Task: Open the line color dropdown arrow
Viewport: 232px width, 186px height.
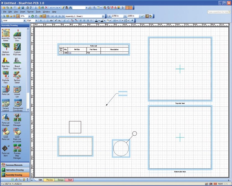Action: (x=105, y=20)
